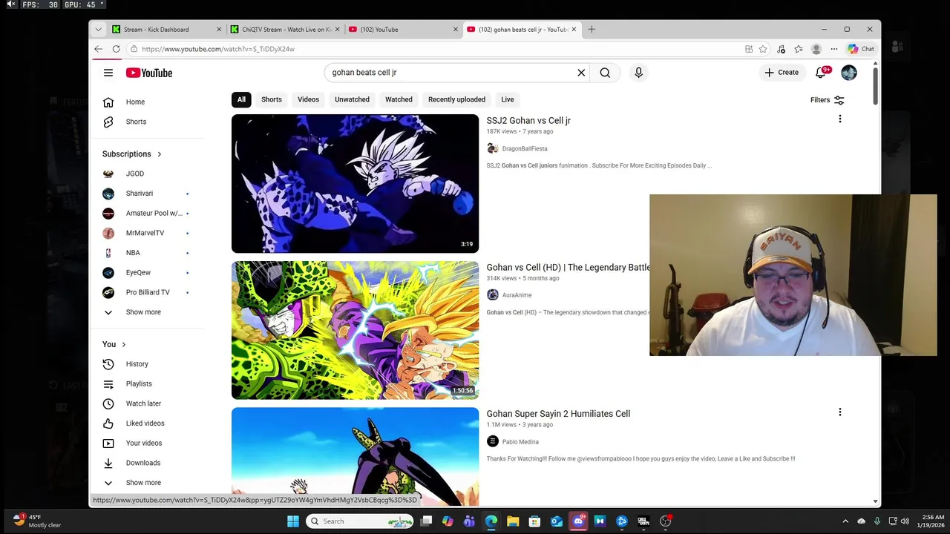The height and width of the screenshot is (534, 950).
Task: Open search Filters
Action: 828,100
